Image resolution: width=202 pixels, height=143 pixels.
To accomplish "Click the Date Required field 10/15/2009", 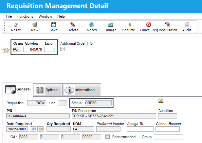I will 17,129.
